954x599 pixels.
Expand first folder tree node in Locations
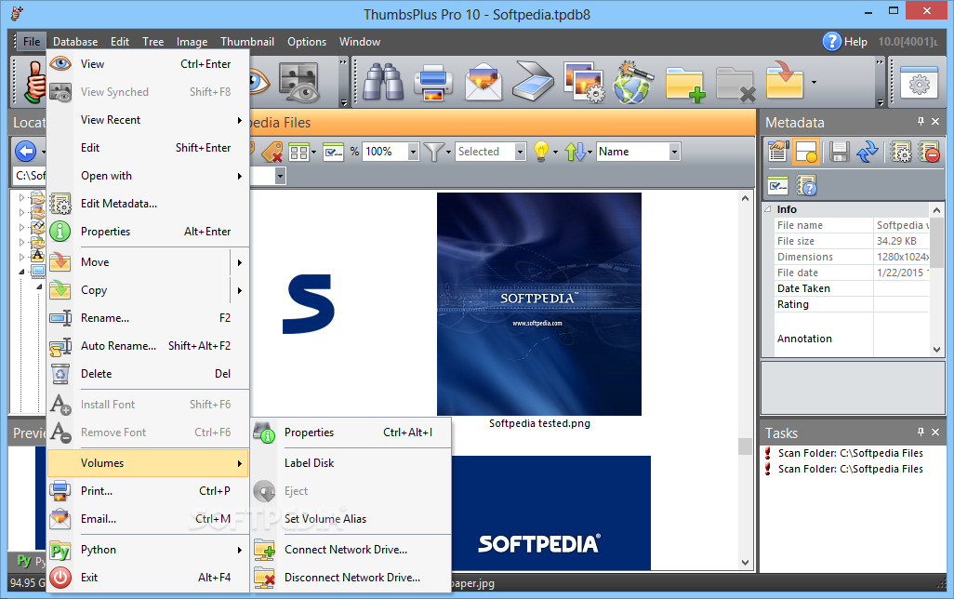pyautogui.click(x=22, y=197)
